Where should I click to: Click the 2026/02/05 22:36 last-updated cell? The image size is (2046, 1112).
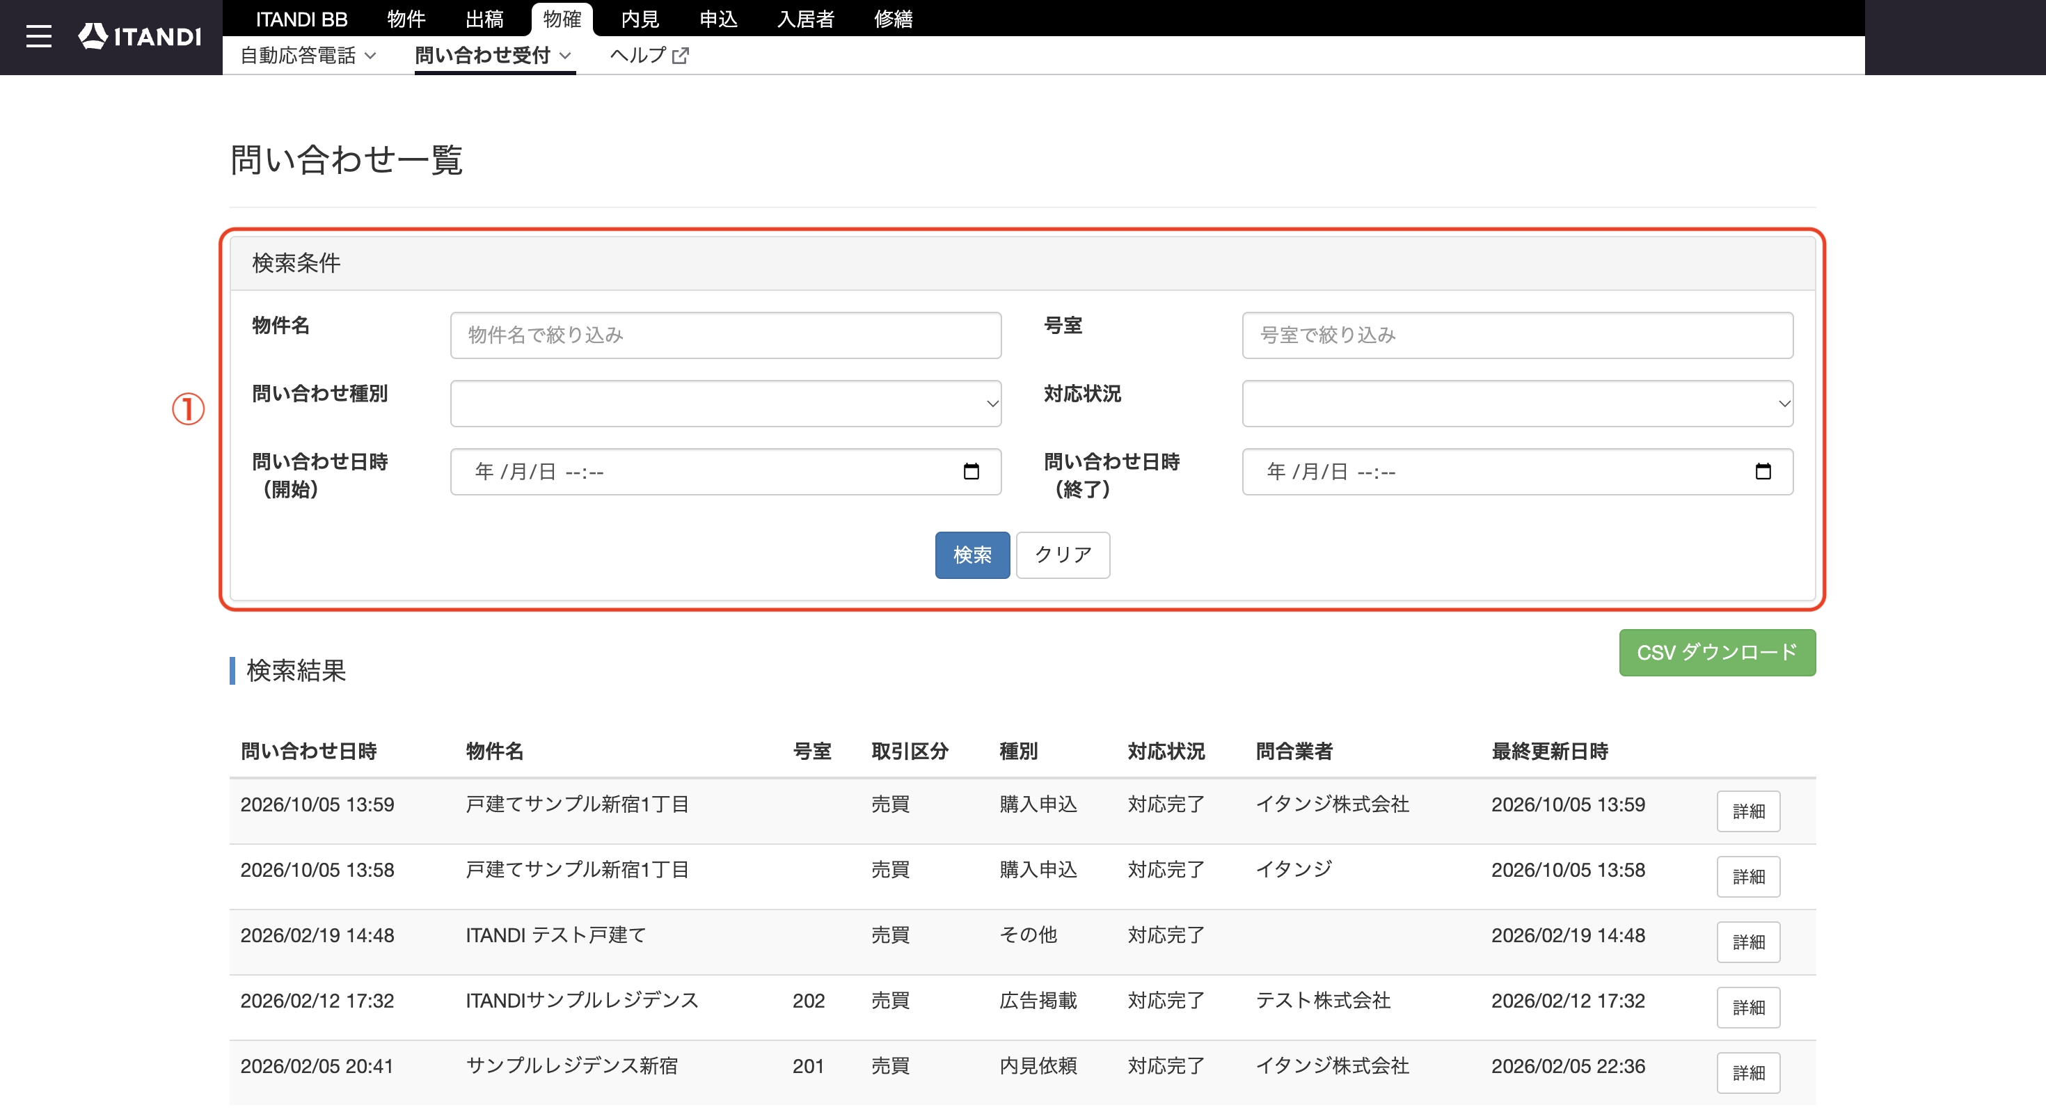1568,1066
